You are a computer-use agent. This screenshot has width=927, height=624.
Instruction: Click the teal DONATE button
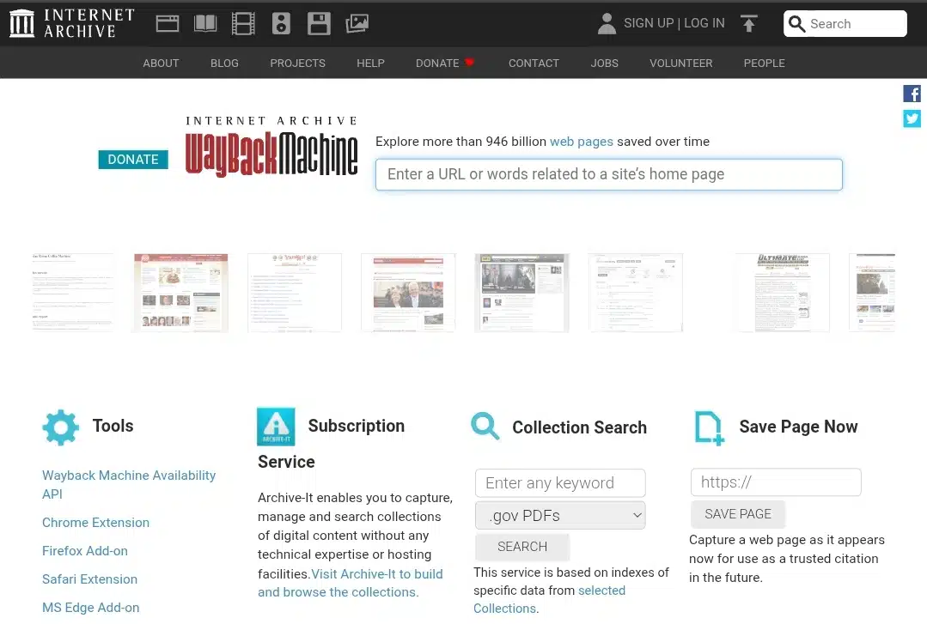pyautogui.click(x=133, y=160)
